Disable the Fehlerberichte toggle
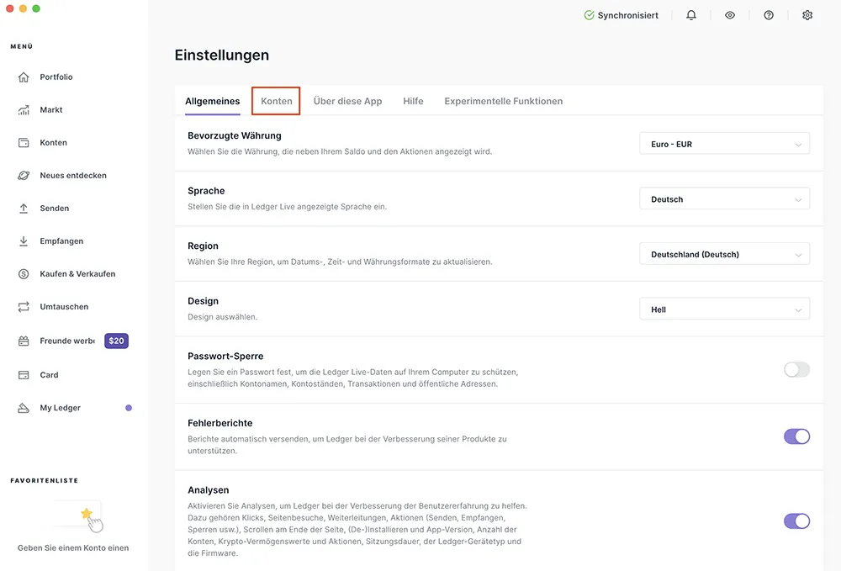 click(x=796, y=436)
